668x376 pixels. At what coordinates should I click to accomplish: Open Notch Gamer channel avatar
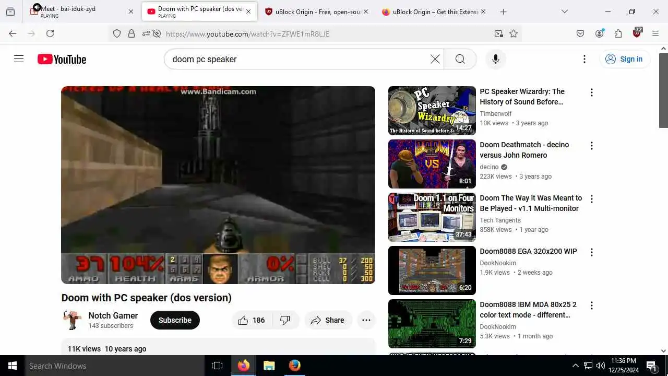tap(72, 320)
